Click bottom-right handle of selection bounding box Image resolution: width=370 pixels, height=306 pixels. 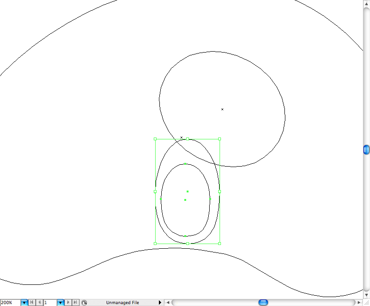coord(220,243)
